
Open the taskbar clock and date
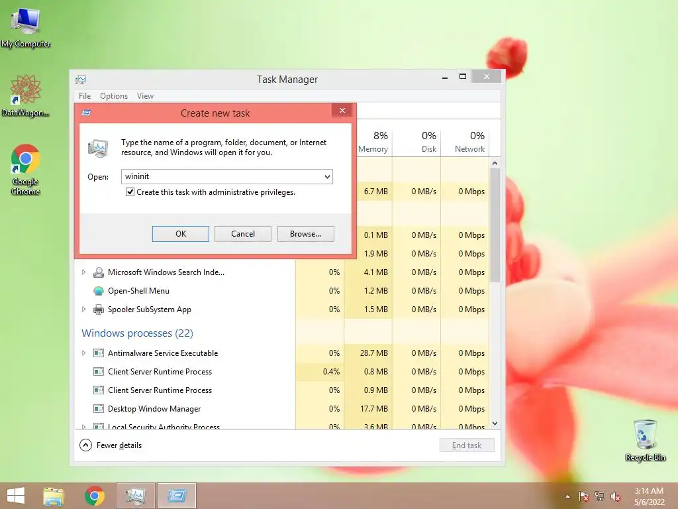click(x=649, y=496)
